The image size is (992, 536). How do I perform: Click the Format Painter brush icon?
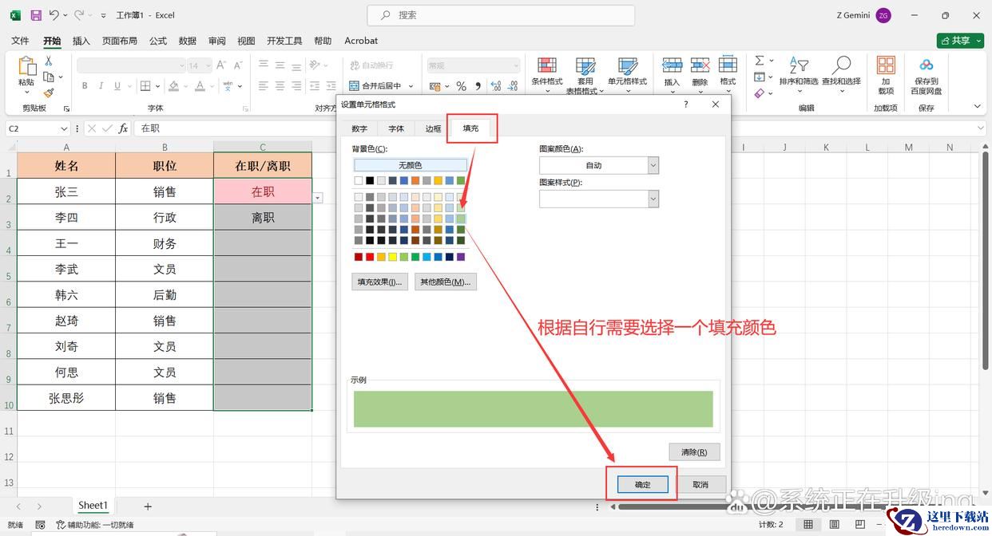49,93
